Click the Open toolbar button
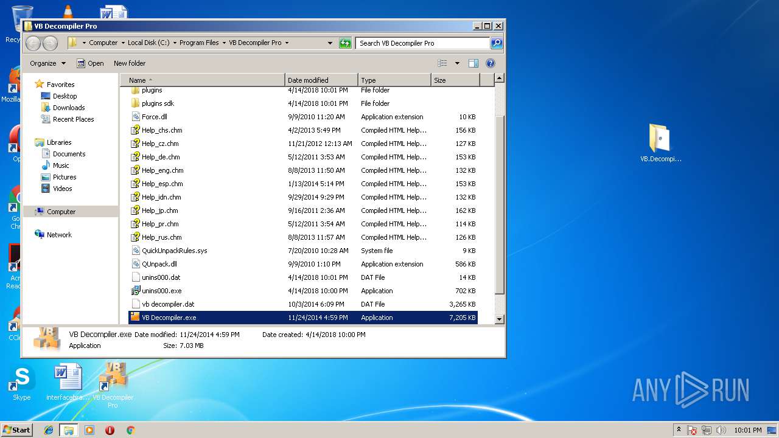The height and width of the screenshot is (438, 779). (x=90, y=63)
